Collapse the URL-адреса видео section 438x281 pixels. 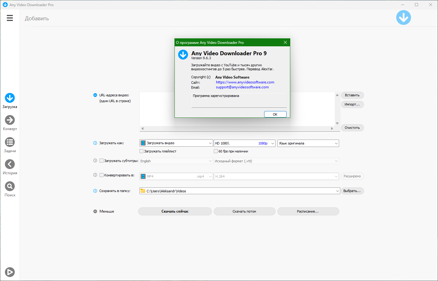tap(95, 95)
